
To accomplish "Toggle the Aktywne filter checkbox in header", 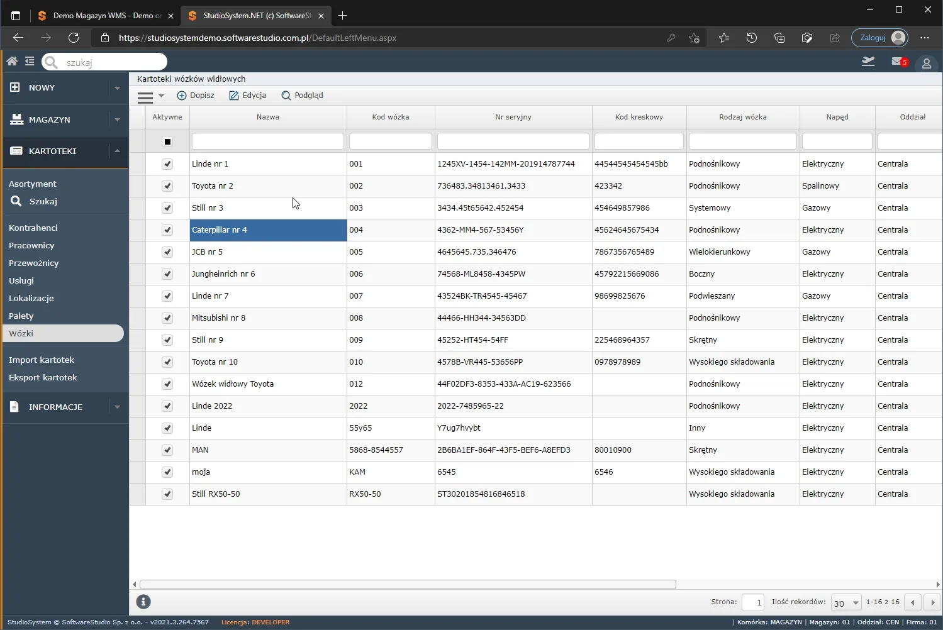I will coord(167,141).
